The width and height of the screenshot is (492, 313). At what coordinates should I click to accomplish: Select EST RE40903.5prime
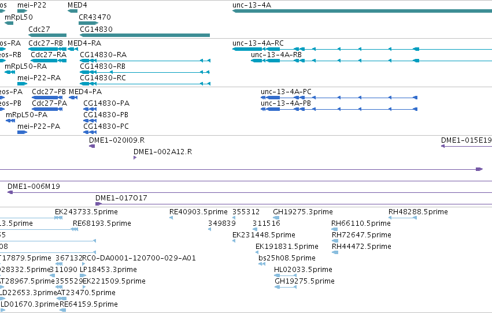[x=171, y=218]
